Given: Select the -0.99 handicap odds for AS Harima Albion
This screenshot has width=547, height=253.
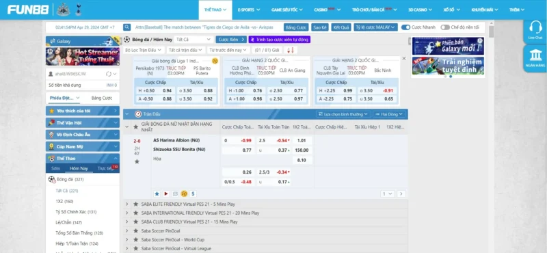Looking at the screenshot, I should 246,141.
